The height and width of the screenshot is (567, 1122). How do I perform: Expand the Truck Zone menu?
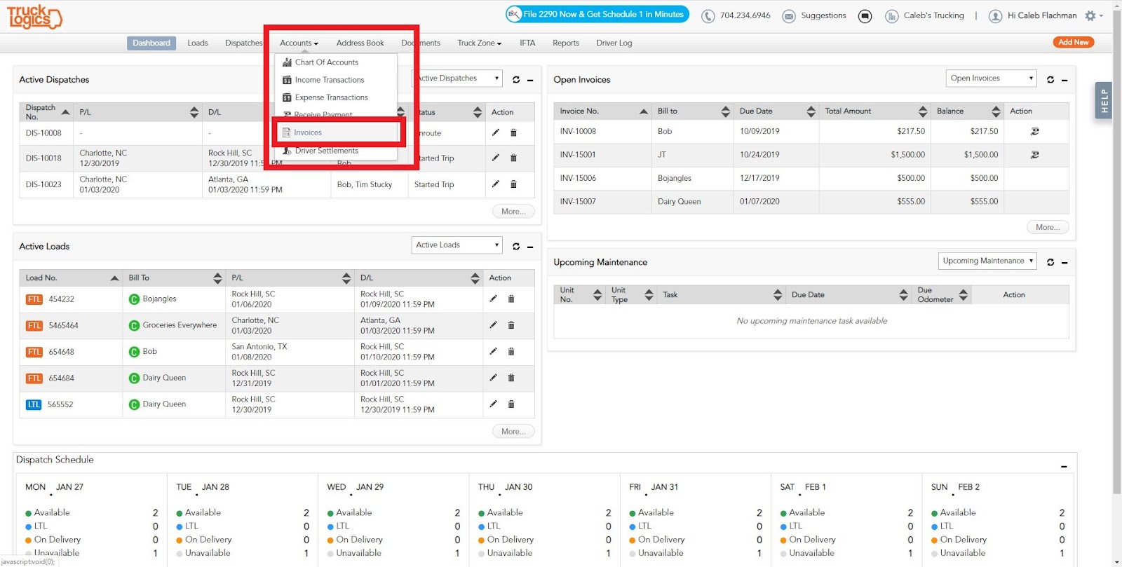coord(480,43)
